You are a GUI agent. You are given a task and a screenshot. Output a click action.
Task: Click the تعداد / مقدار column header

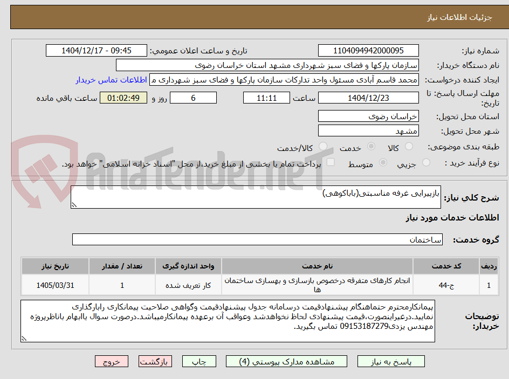[x=122, y=266]
